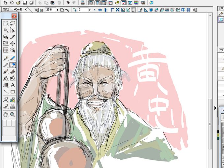The height and width of the screenshot is (168, 224).
Task: Toggle the blue corner ruler display button
Action: (113, 10)
